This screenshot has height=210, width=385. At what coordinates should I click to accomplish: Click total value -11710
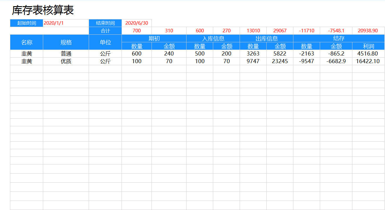tap(307, 31)
